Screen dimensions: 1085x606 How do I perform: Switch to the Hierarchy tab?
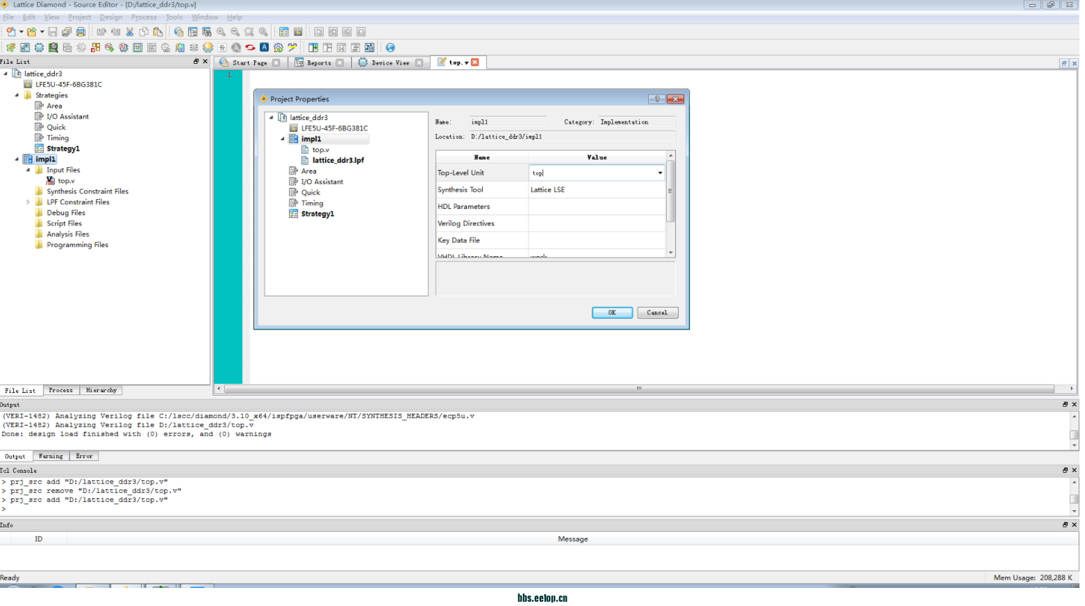[x=101, y=391]
